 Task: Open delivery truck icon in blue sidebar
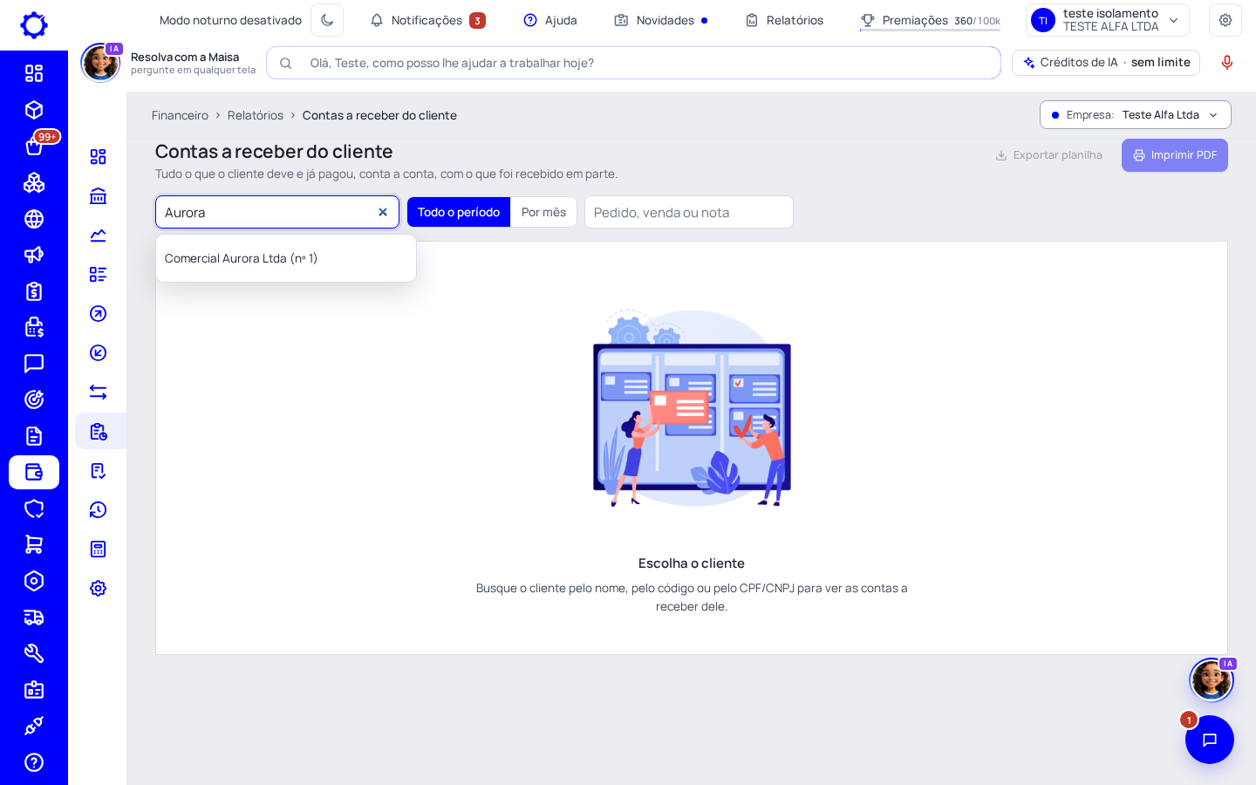(x=34, y=618)
